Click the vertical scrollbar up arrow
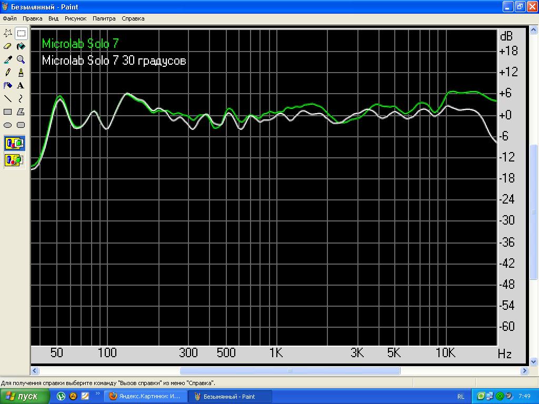This screenshot has height=404, width=539. (x=534, y=30)
